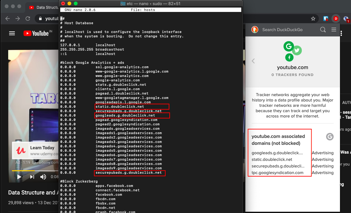Viewport: 351px width, 213px height.
Task: Click connect.facebook.net entry
Action: pyautogui.click(x=118, y=190)
